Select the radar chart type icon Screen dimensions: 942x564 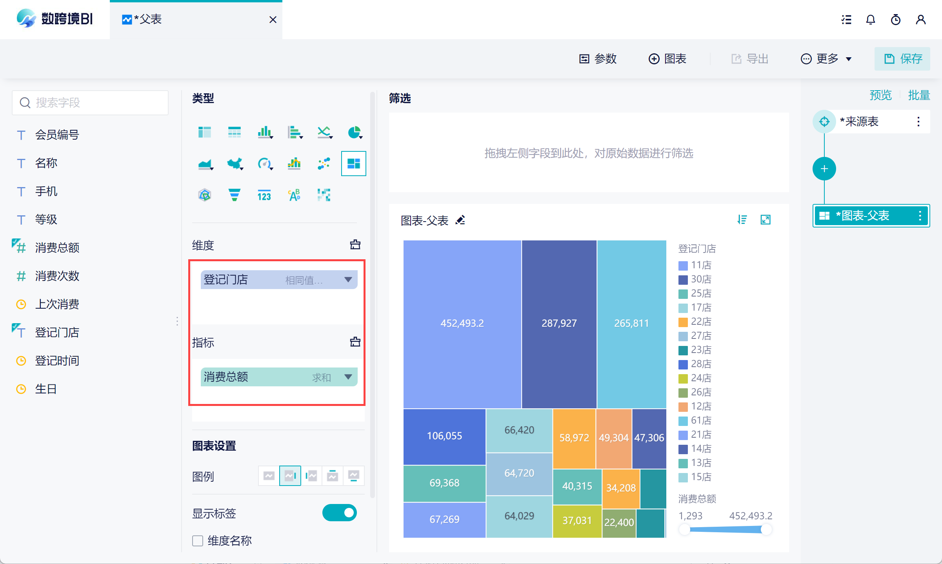click(205, 195)
